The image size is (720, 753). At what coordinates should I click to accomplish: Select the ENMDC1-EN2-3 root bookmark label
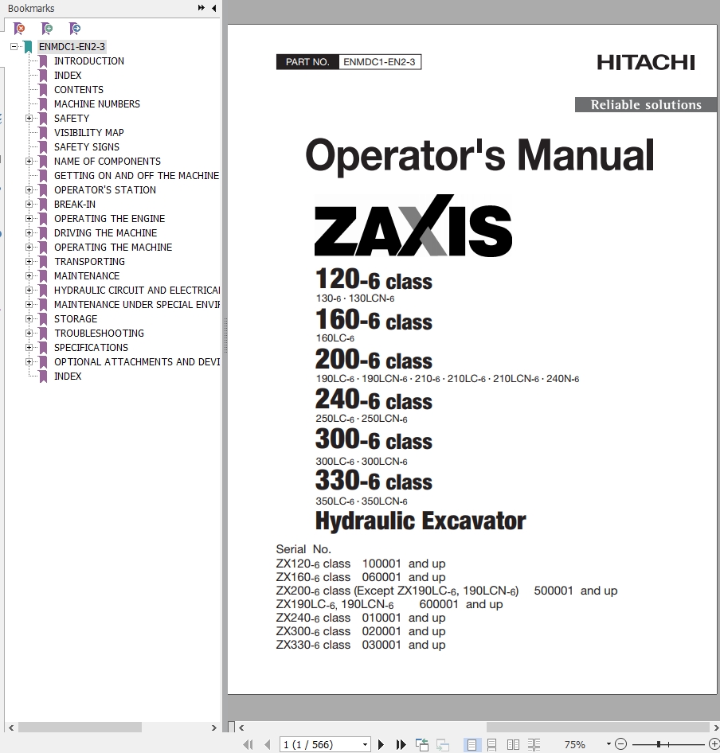pyautogui.click(x=72, y=47)
